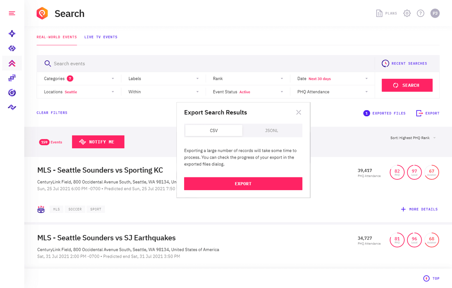Select the double-chevron Search icon in the sidebar
Screen dimensions: 452x288
click(12, 63)
